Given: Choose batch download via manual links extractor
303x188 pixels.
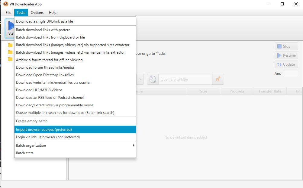Looking at the screenshot, I should tap(75, 52).
